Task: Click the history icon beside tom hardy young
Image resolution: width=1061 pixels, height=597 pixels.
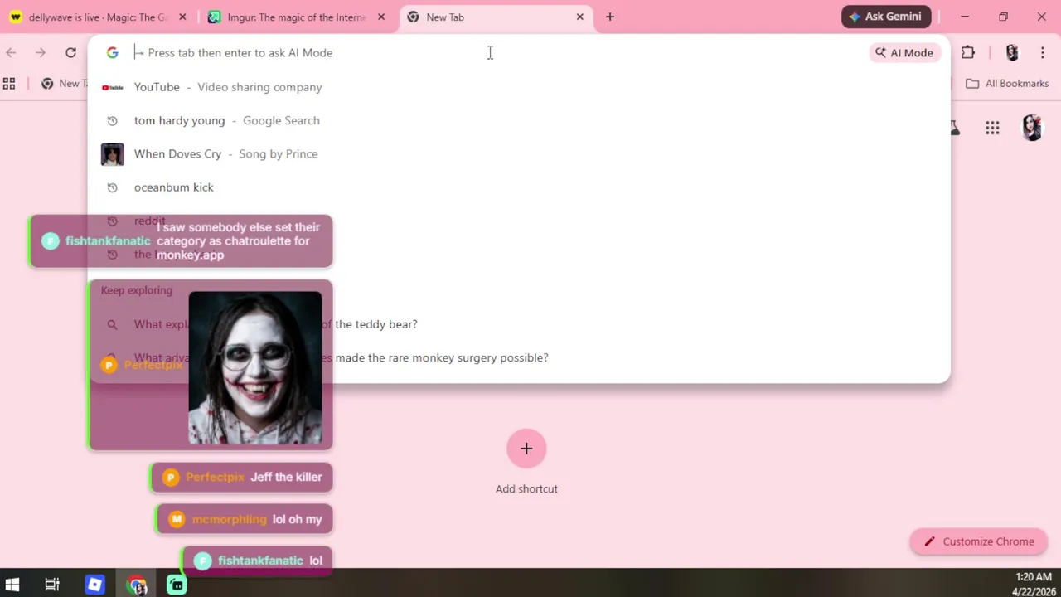Action: tap(112, 121)
